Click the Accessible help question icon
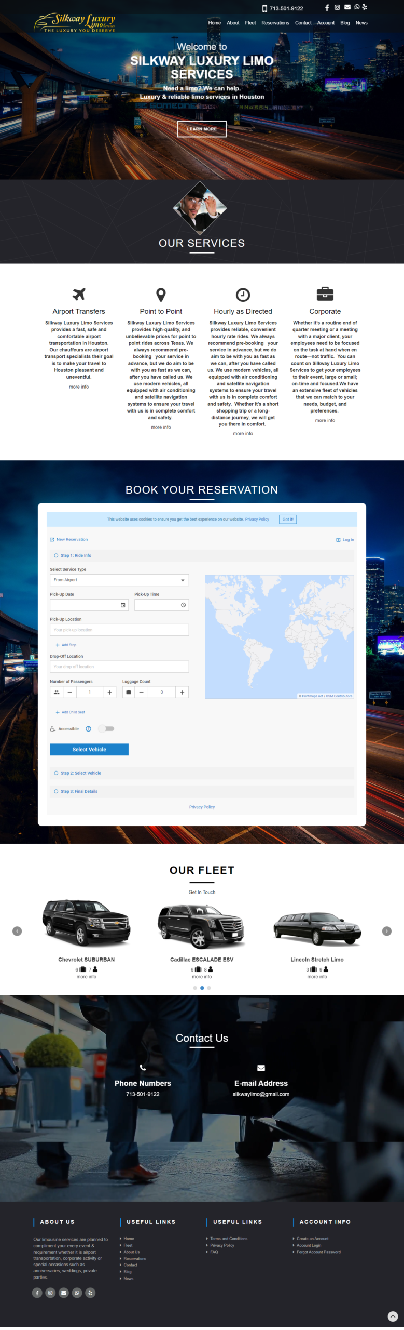The height and width of the screenshot is (1330, 404). tap(88, 729)
